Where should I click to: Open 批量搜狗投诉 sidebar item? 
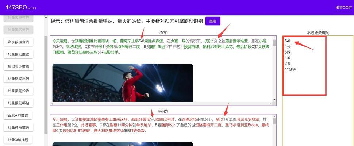[x=19, y=91]
